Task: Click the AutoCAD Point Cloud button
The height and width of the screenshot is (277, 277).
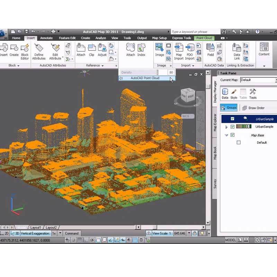Action: [147, 78]
